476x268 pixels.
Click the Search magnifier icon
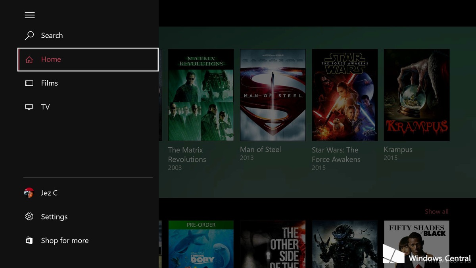29,36
